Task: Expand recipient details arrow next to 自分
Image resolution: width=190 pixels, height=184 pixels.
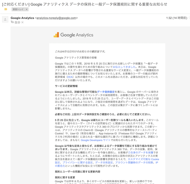Action: click(22, 22)
